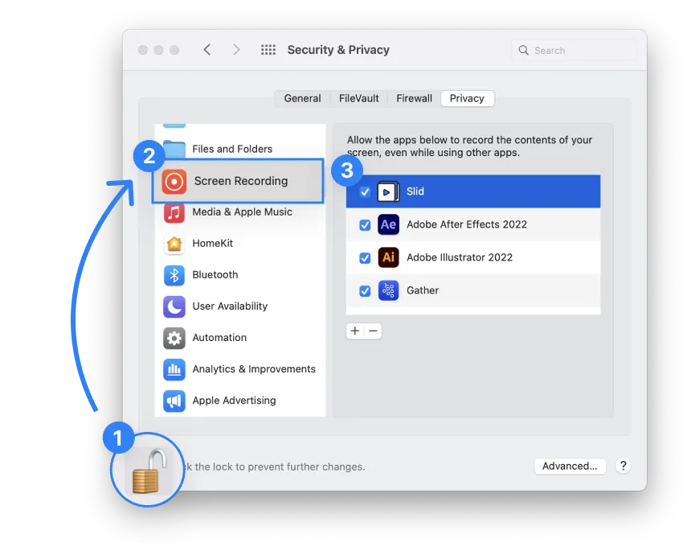The image size is (691, 559).
Task: Go forward with the right chevron
Action: 236,49
